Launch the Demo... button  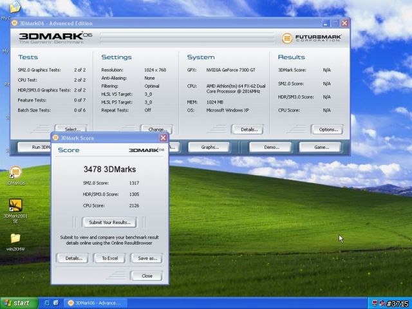click(x=270, y=147)
